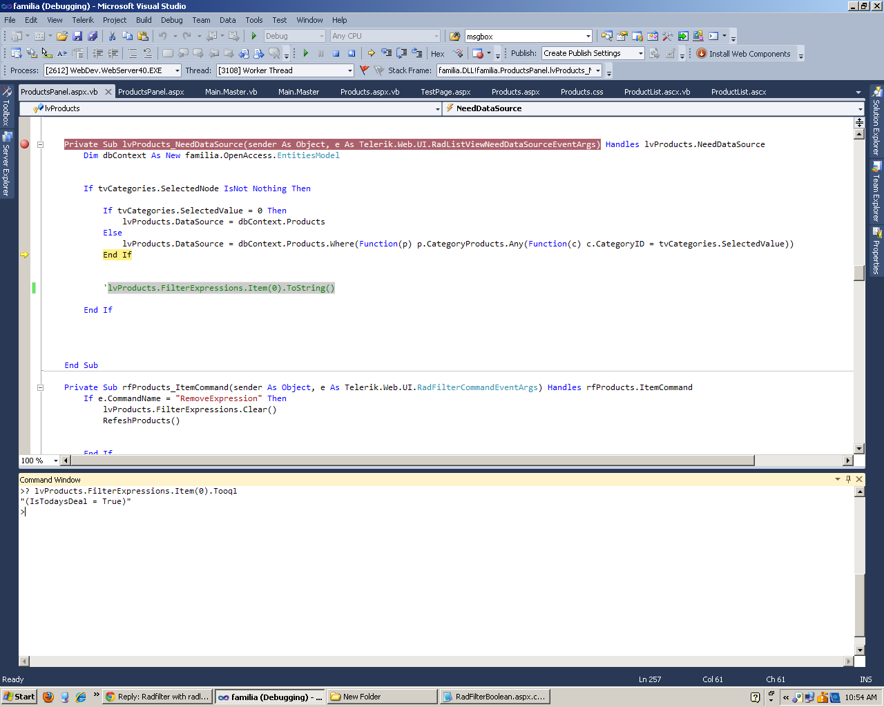Open the Debug menu
Screen dimensions: 884x707
pyautogui.click(x=171, y=20)
